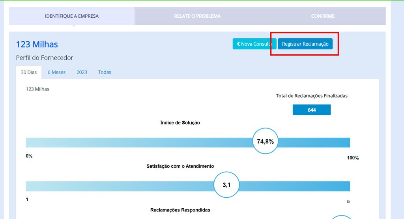This screenshot has height=219, width=404.
Task: Open the 2023 tab
Action: pos(82,72)
